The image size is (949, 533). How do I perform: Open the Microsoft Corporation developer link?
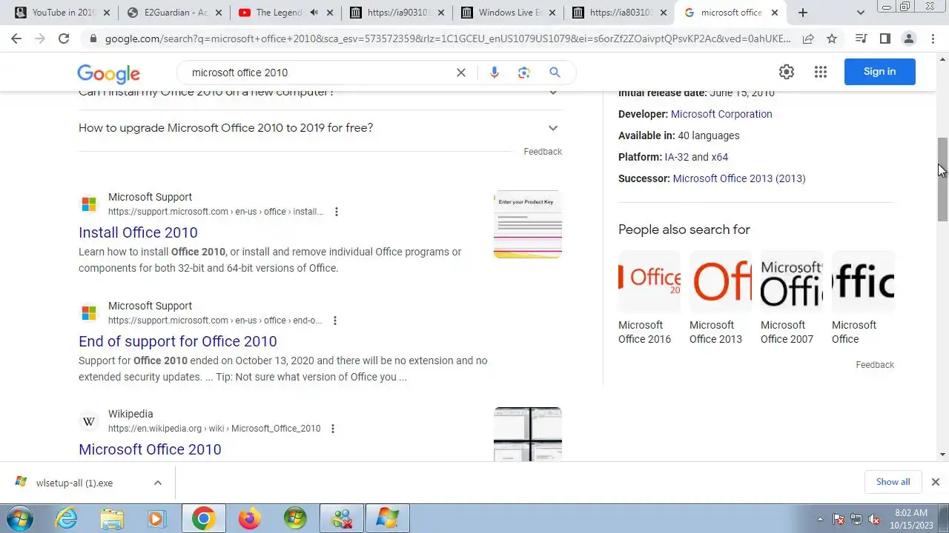tap(721, 114)
